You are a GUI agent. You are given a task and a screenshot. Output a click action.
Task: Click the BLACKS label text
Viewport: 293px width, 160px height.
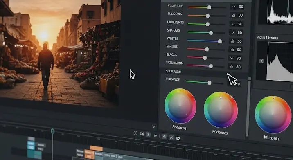pos(171,54)
